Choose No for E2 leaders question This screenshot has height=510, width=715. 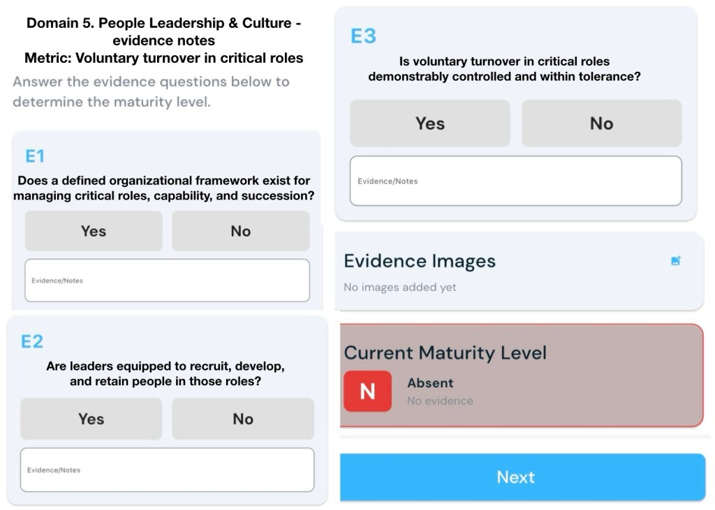(242, 419)
